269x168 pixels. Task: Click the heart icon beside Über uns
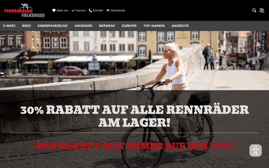pyautogui.click(x=54, y=10)
